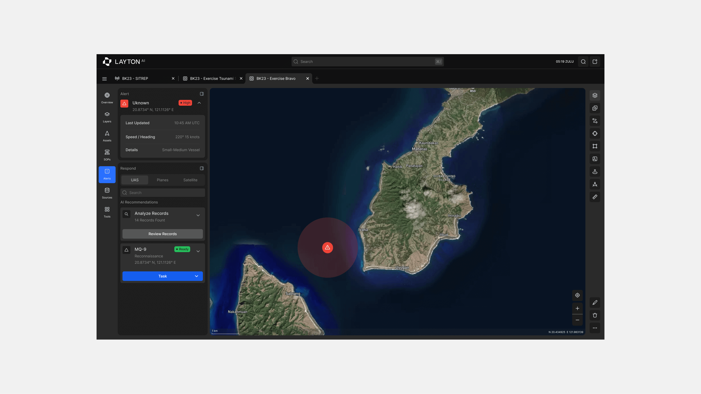
Task: Select the place pin marker tool
Action: [595, 171]
